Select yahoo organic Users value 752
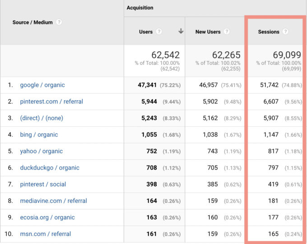Viewport: 307px width, 244px height. [152, 151]
